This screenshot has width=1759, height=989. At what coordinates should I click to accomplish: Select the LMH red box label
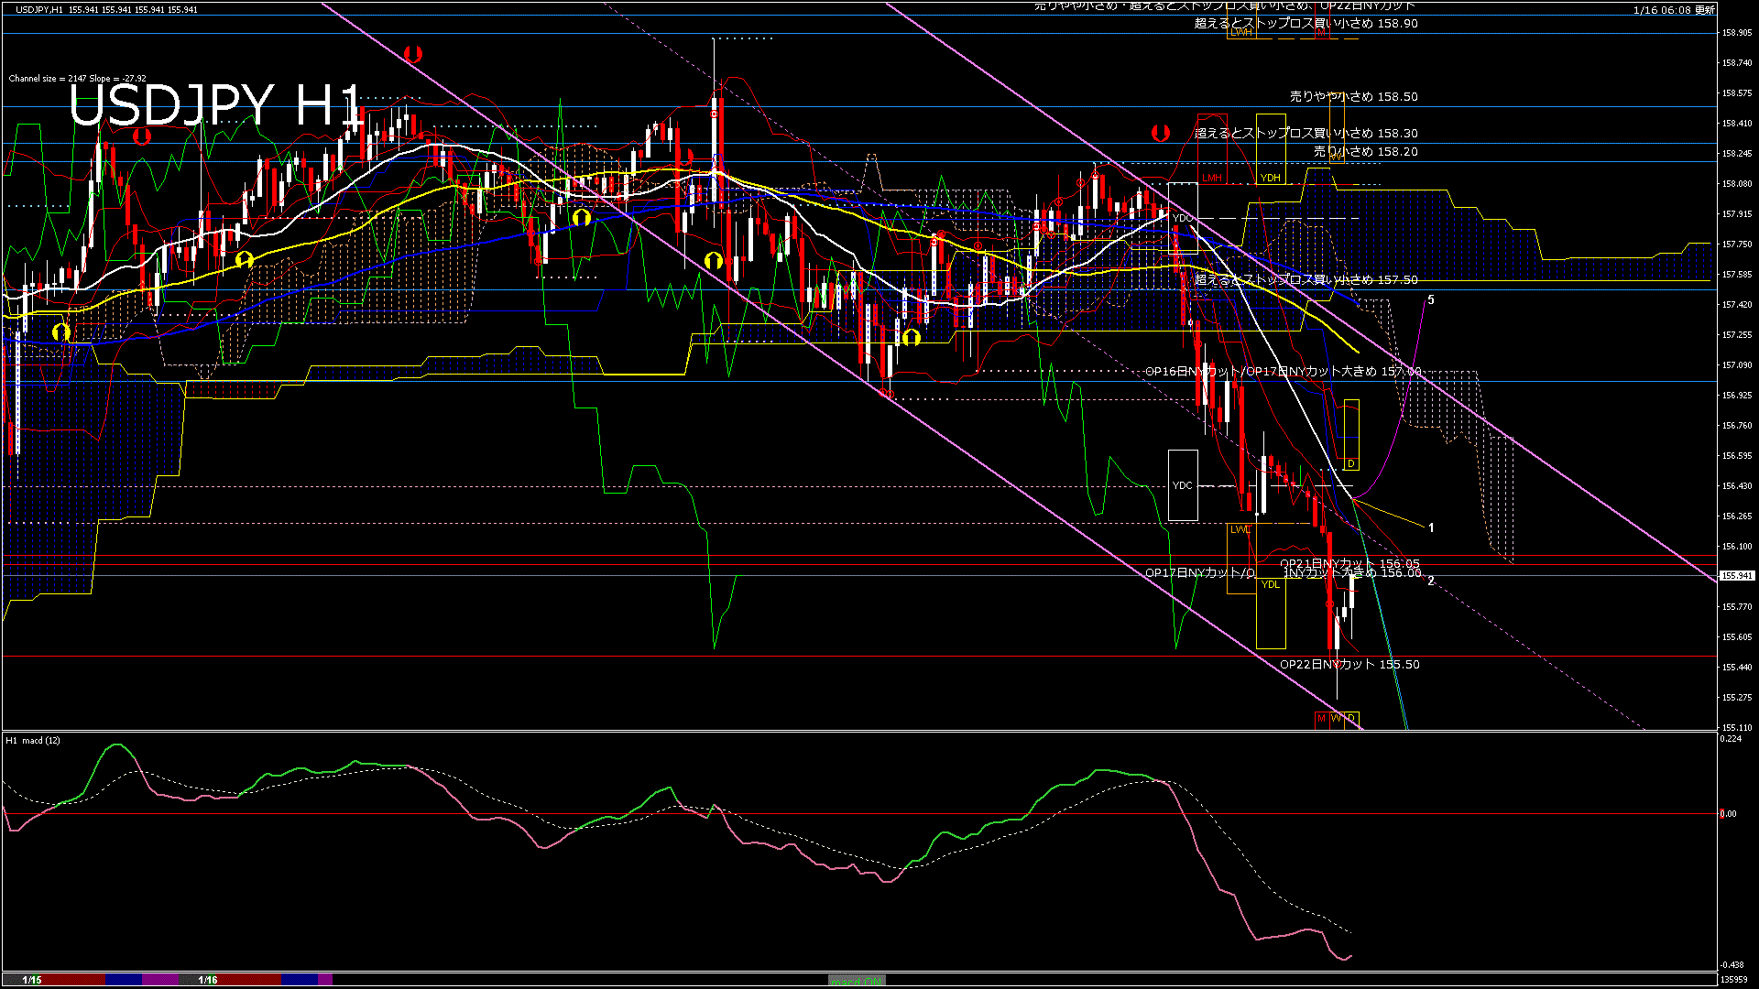click(x=1212, y=178)
